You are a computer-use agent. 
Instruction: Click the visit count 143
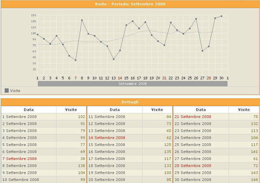pyautogui.click(x=254, y=173)
